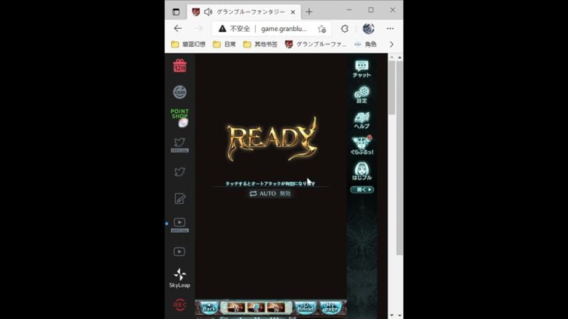568x319 pixels.
Task: Mute the tab audio speaker icon
Action: [208, 12]
